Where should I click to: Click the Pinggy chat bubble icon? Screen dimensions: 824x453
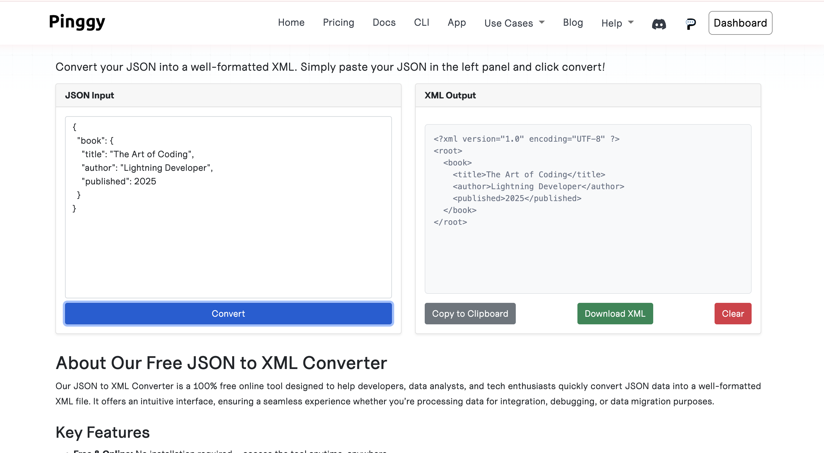(690, 24)
